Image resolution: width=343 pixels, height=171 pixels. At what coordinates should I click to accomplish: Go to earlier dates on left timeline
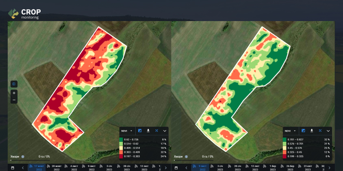click(23, 168)
